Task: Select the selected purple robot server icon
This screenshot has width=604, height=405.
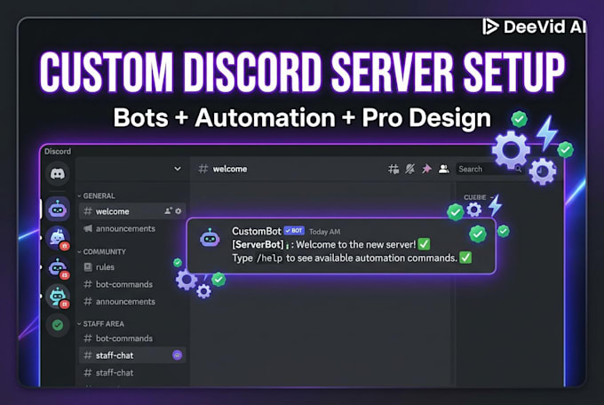Action: pos(58,209)
